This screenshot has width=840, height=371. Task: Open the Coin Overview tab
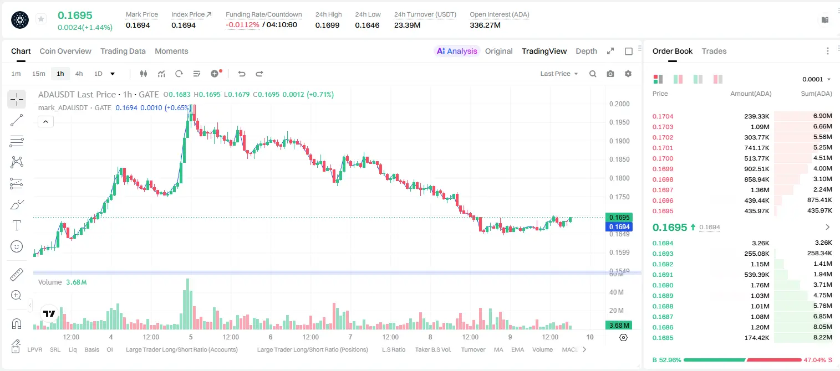coord(65,51)
